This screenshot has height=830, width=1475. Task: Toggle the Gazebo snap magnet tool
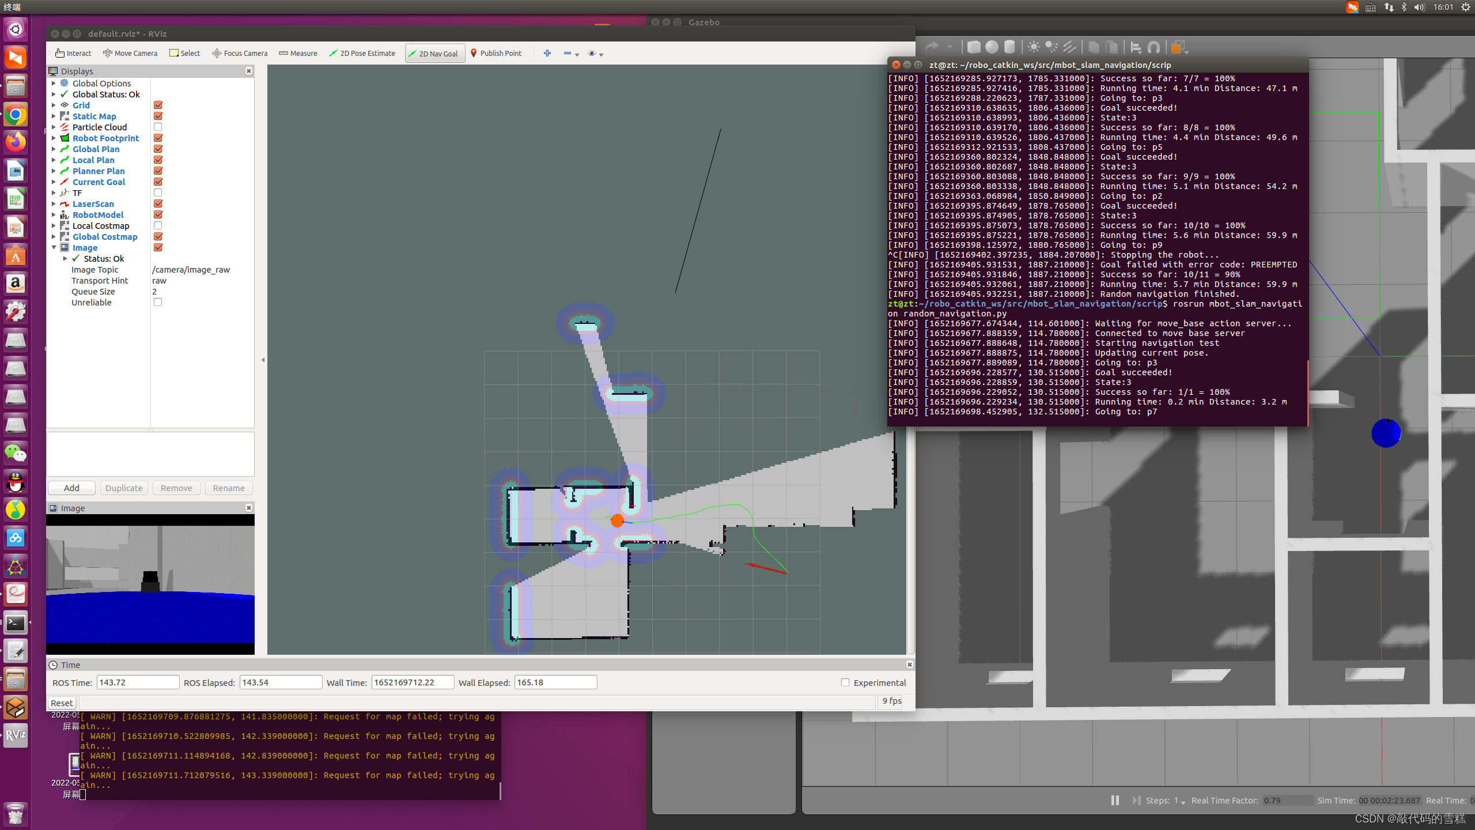tap(1153, 47)
